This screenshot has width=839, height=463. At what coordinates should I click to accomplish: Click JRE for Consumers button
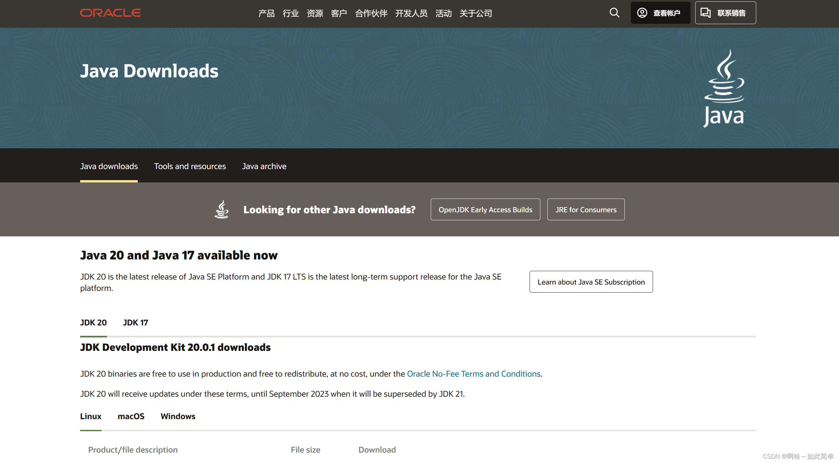(586, 210)
